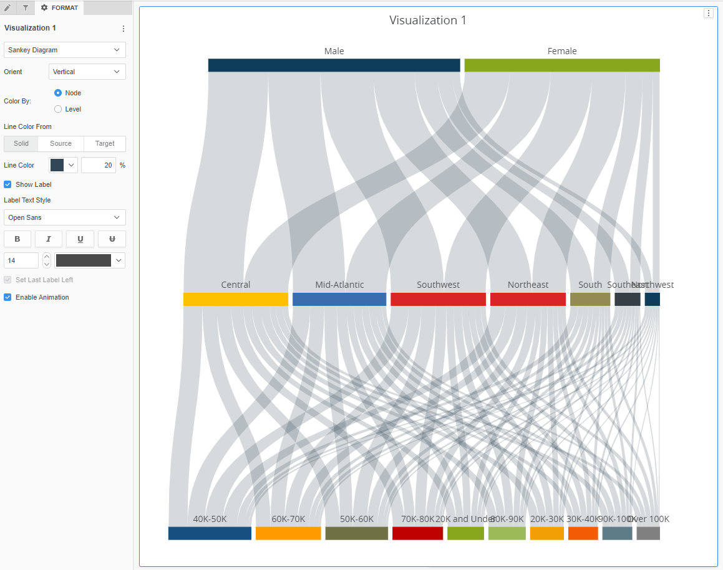Choose Source for line color

pyautogui.click(x=61, y=143)
